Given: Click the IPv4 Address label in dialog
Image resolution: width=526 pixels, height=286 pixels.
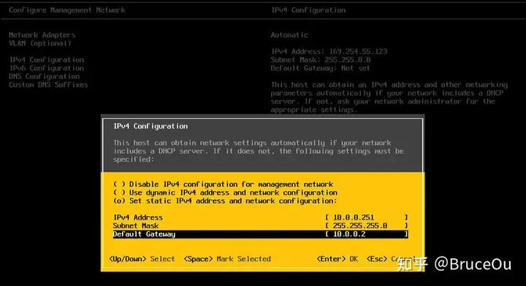Looking at the screenshot, I should (138, 217).
